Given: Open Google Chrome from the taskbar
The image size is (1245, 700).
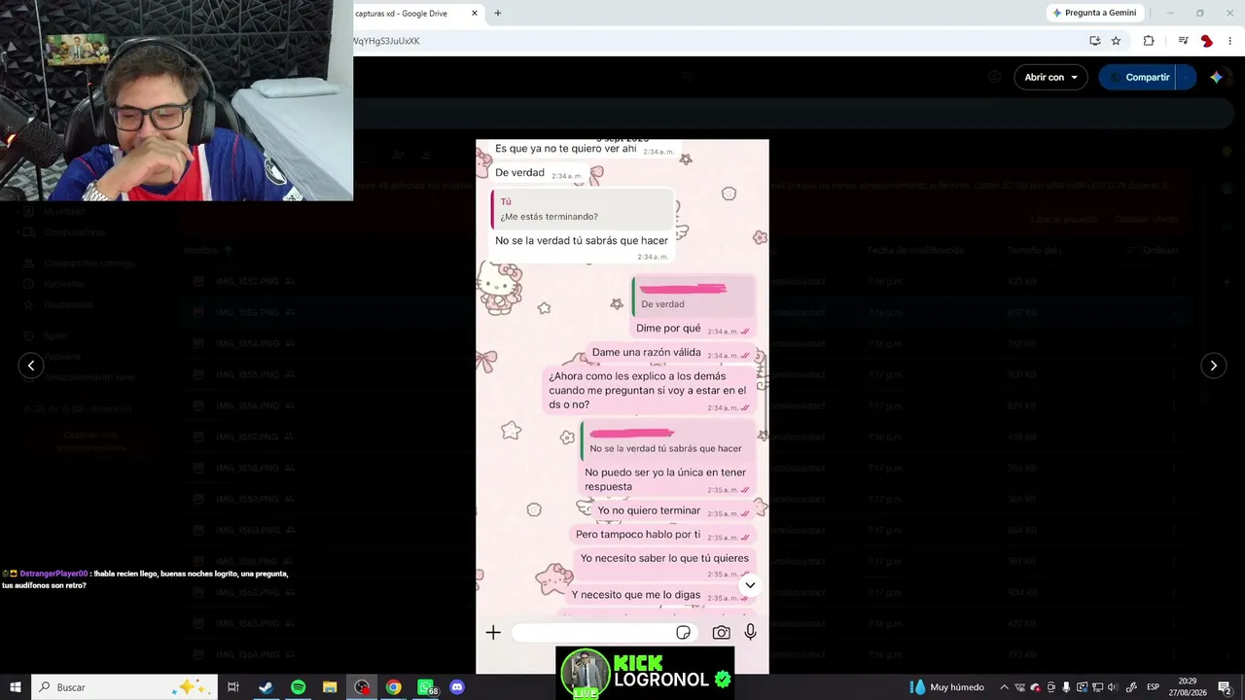Looking at the screenshot, I should pos(393,687).
